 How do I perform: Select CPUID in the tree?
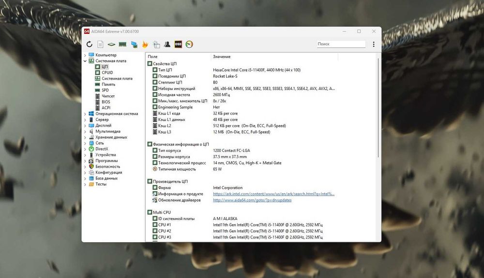click(x=107, y=73)
